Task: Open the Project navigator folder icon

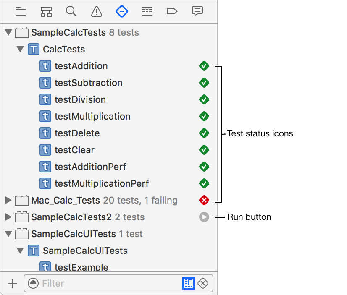Action: (x=21, y=11)
